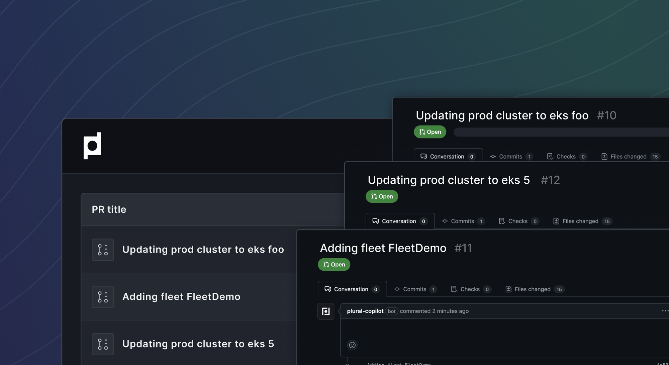Screen dimensions: 669x365
Task: Open the emoji reaction picker
Action: (x=352, y=345)
